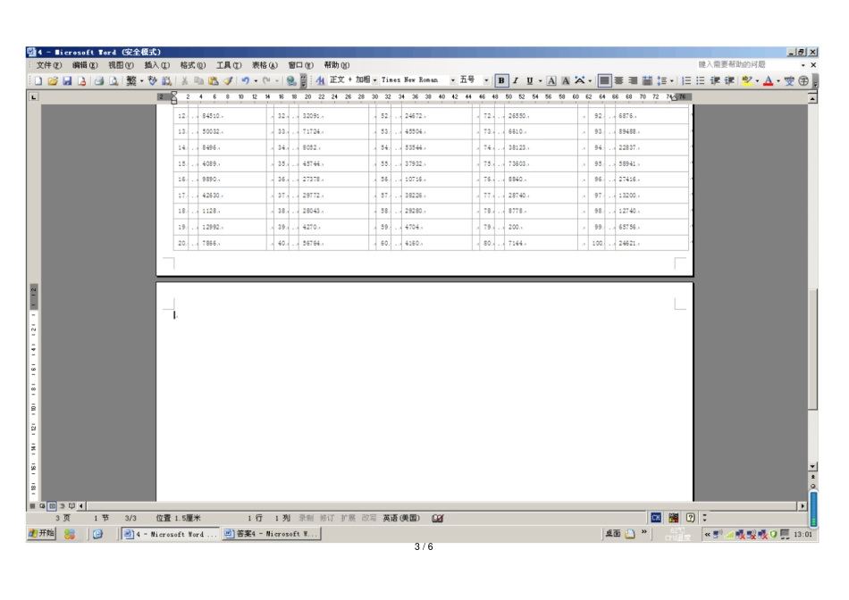Switch to 答案4 Word taskbar window
Viewport: 849px width, 600px height.
click(272, 533)
